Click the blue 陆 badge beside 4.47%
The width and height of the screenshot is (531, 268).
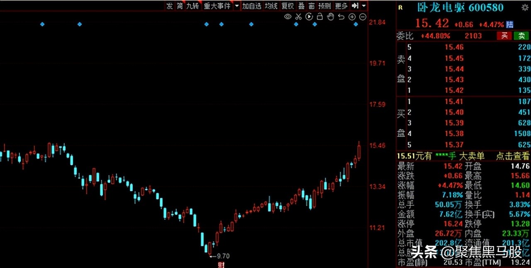click(510, 24)
